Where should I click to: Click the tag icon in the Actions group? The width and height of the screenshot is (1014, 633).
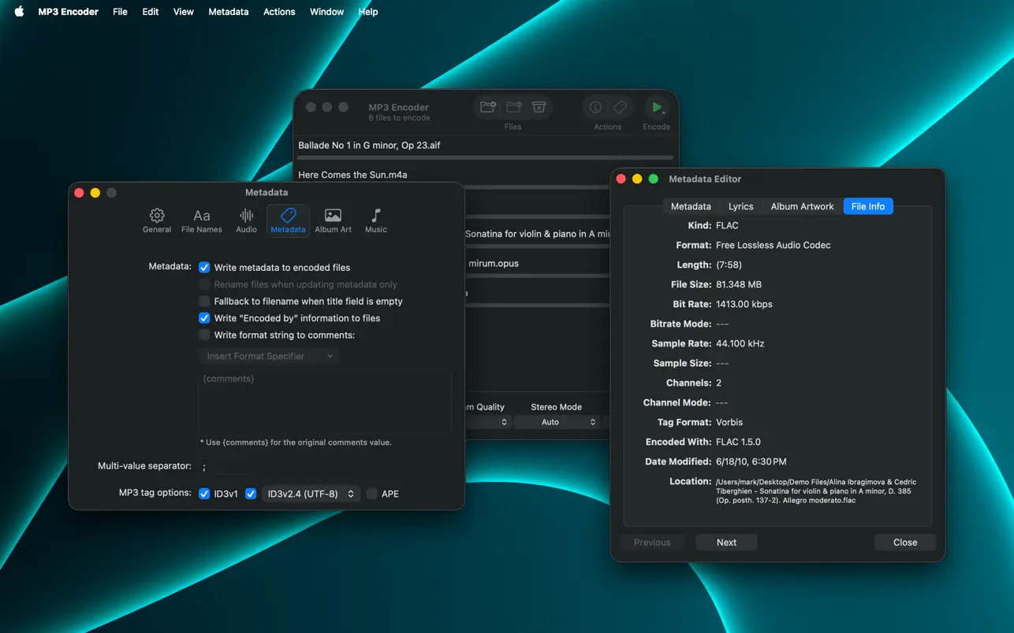pyautogui.click(x=620, y=107)
